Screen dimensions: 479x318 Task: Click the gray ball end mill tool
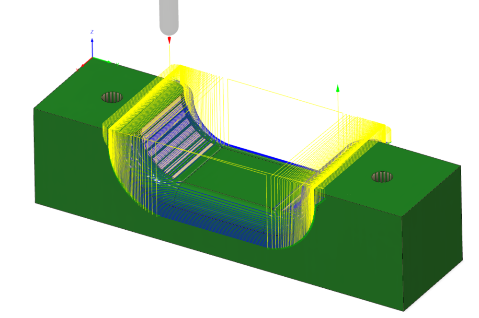point(169,17)
